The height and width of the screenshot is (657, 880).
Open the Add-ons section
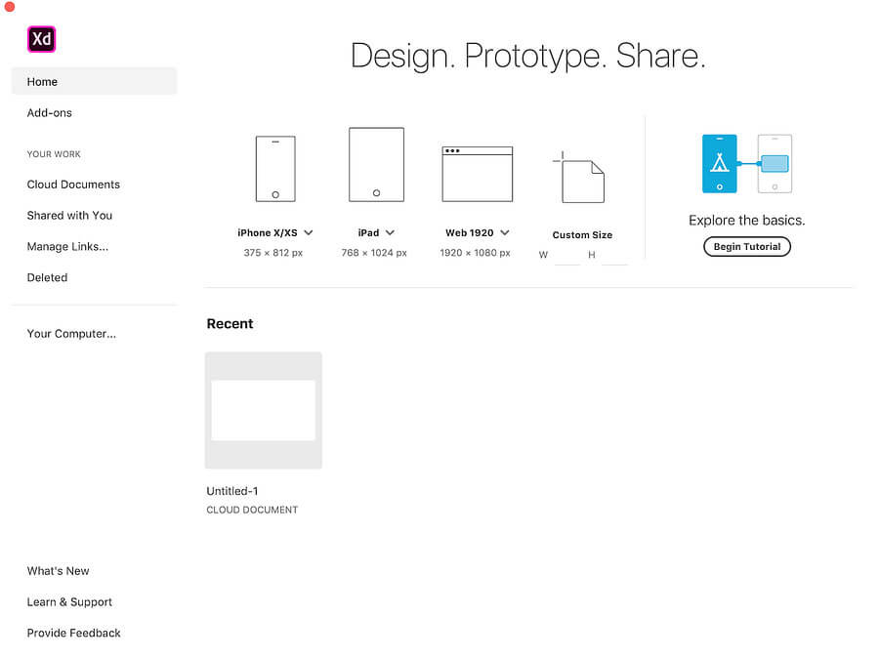(50, 112)
